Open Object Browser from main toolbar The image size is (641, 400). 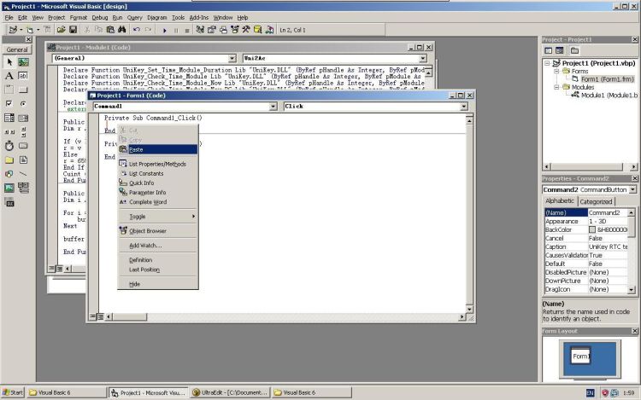[x=235, y=30]
